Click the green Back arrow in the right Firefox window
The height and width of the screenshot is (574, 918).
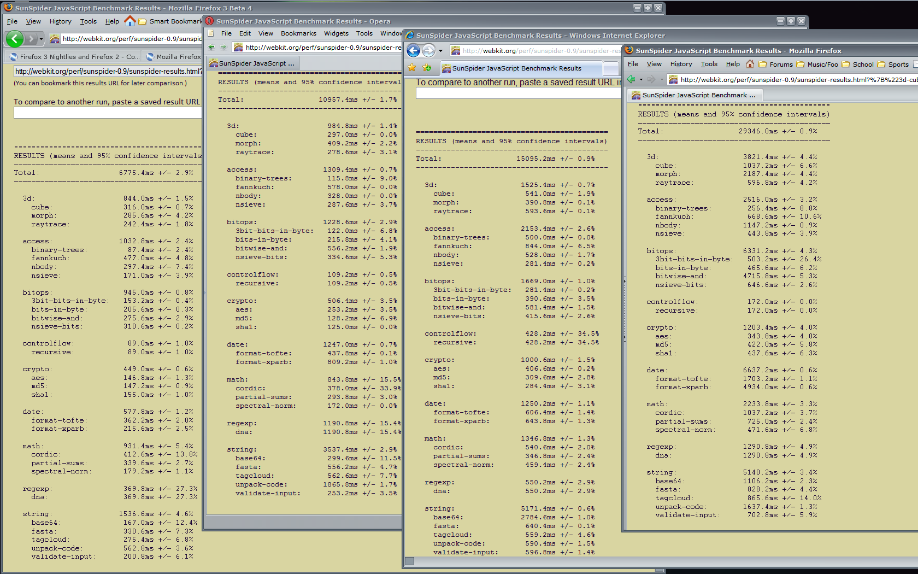click(x=632, y=79)
